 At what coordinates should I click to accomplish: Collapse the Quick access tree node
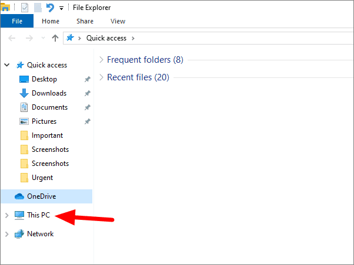pyautogui.click(x=7, y=65)
